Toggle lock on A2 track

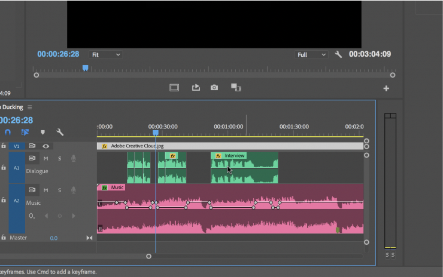point(4,200)
